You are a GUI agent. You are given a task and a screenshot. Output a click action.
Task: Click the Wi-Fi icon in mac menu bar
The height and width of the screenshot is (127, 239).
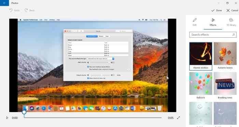pyautogui.click(x=143, y=20)
